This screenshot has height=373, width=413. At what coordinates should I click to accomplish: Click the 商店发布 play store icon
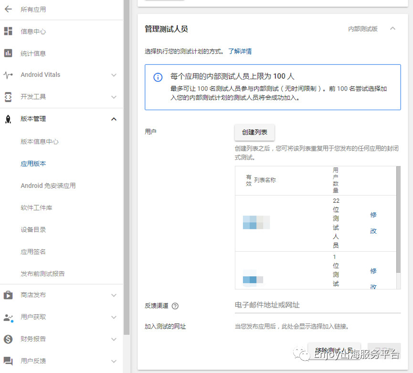(8, 295)
